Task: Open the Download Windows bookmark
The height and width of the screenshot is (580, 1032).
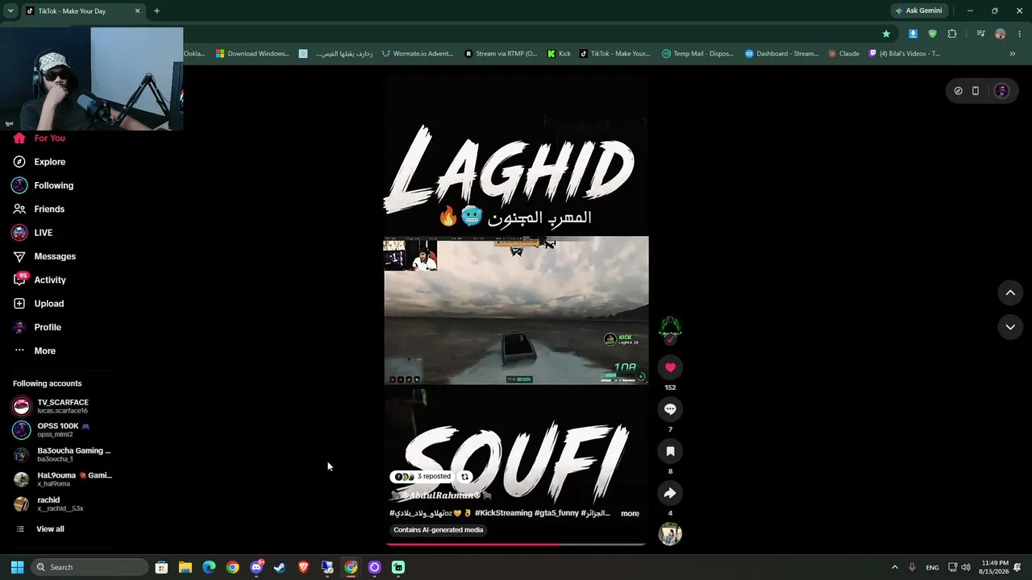Action: coord(252,54)
